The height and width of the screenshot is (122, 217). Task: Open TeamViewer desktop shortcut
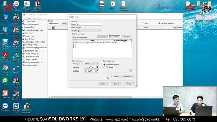tap(5, 107)
